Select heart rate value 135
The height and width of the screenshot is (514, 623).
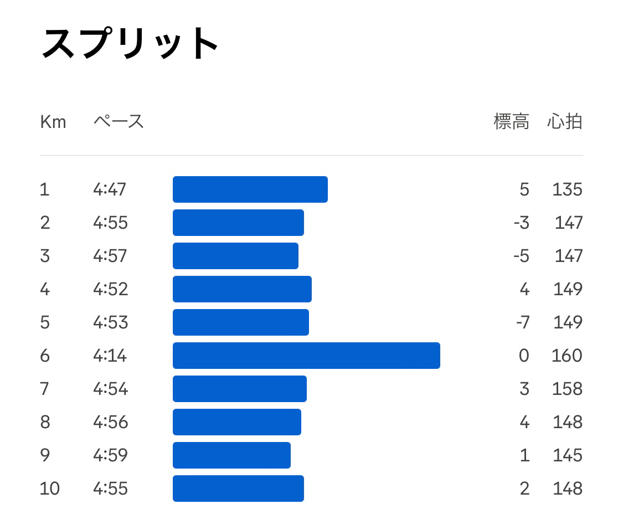[x=568, y=189]
